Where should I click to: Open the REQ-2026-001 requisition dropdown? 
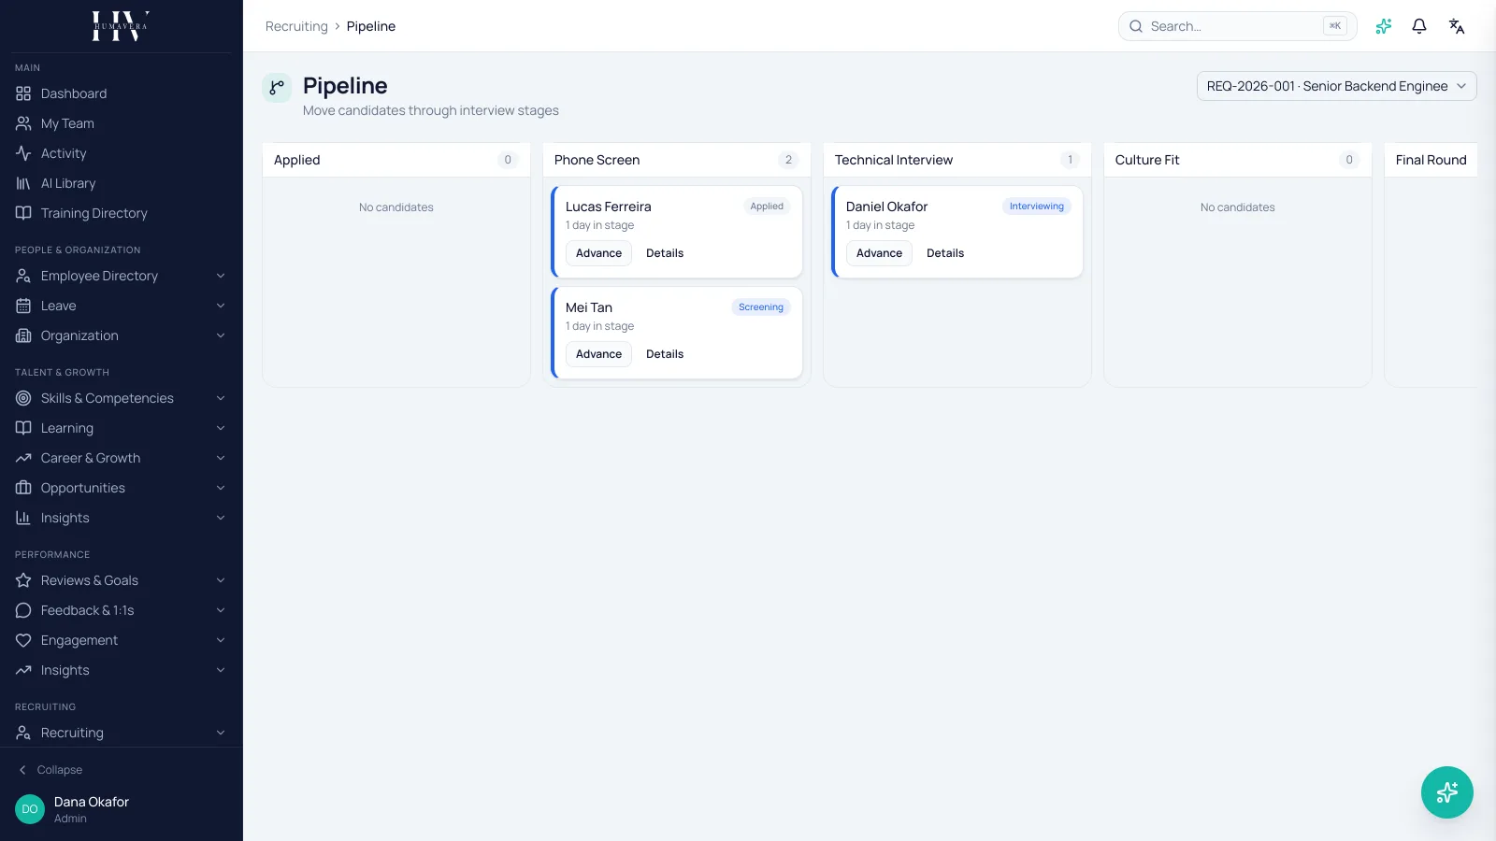tap(1336, 86)
